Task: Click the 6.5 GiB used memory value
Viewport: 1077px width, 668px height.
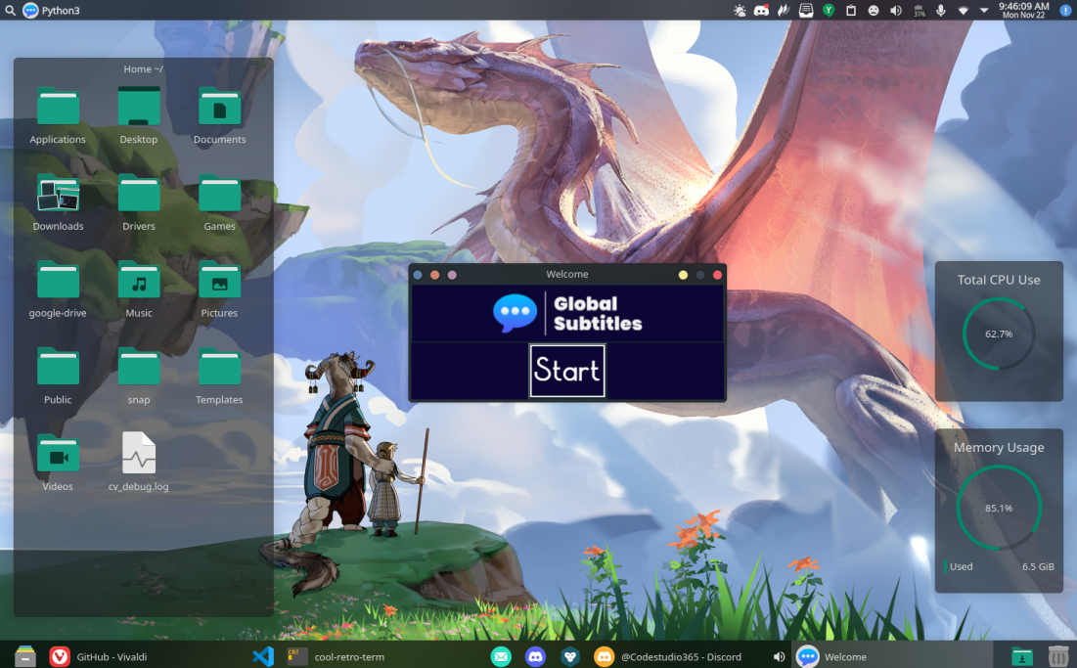Action: 1038,566
